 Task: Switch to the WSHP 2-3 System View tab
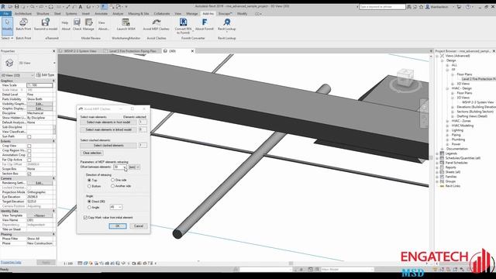pos(80,51)
